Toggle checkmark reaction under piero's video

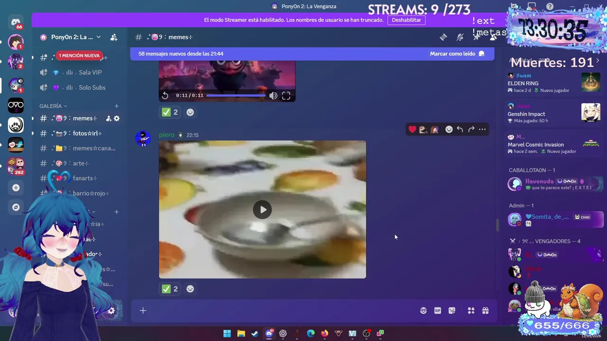[x=170, y=289]
